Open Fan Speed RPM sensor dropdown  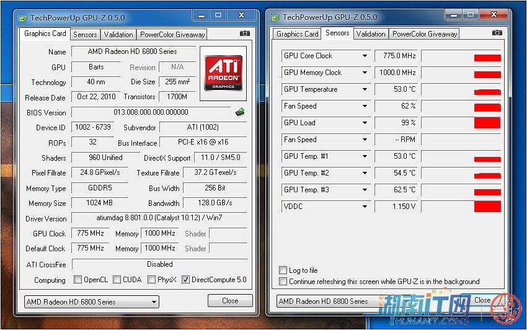(x=365, y=140)
